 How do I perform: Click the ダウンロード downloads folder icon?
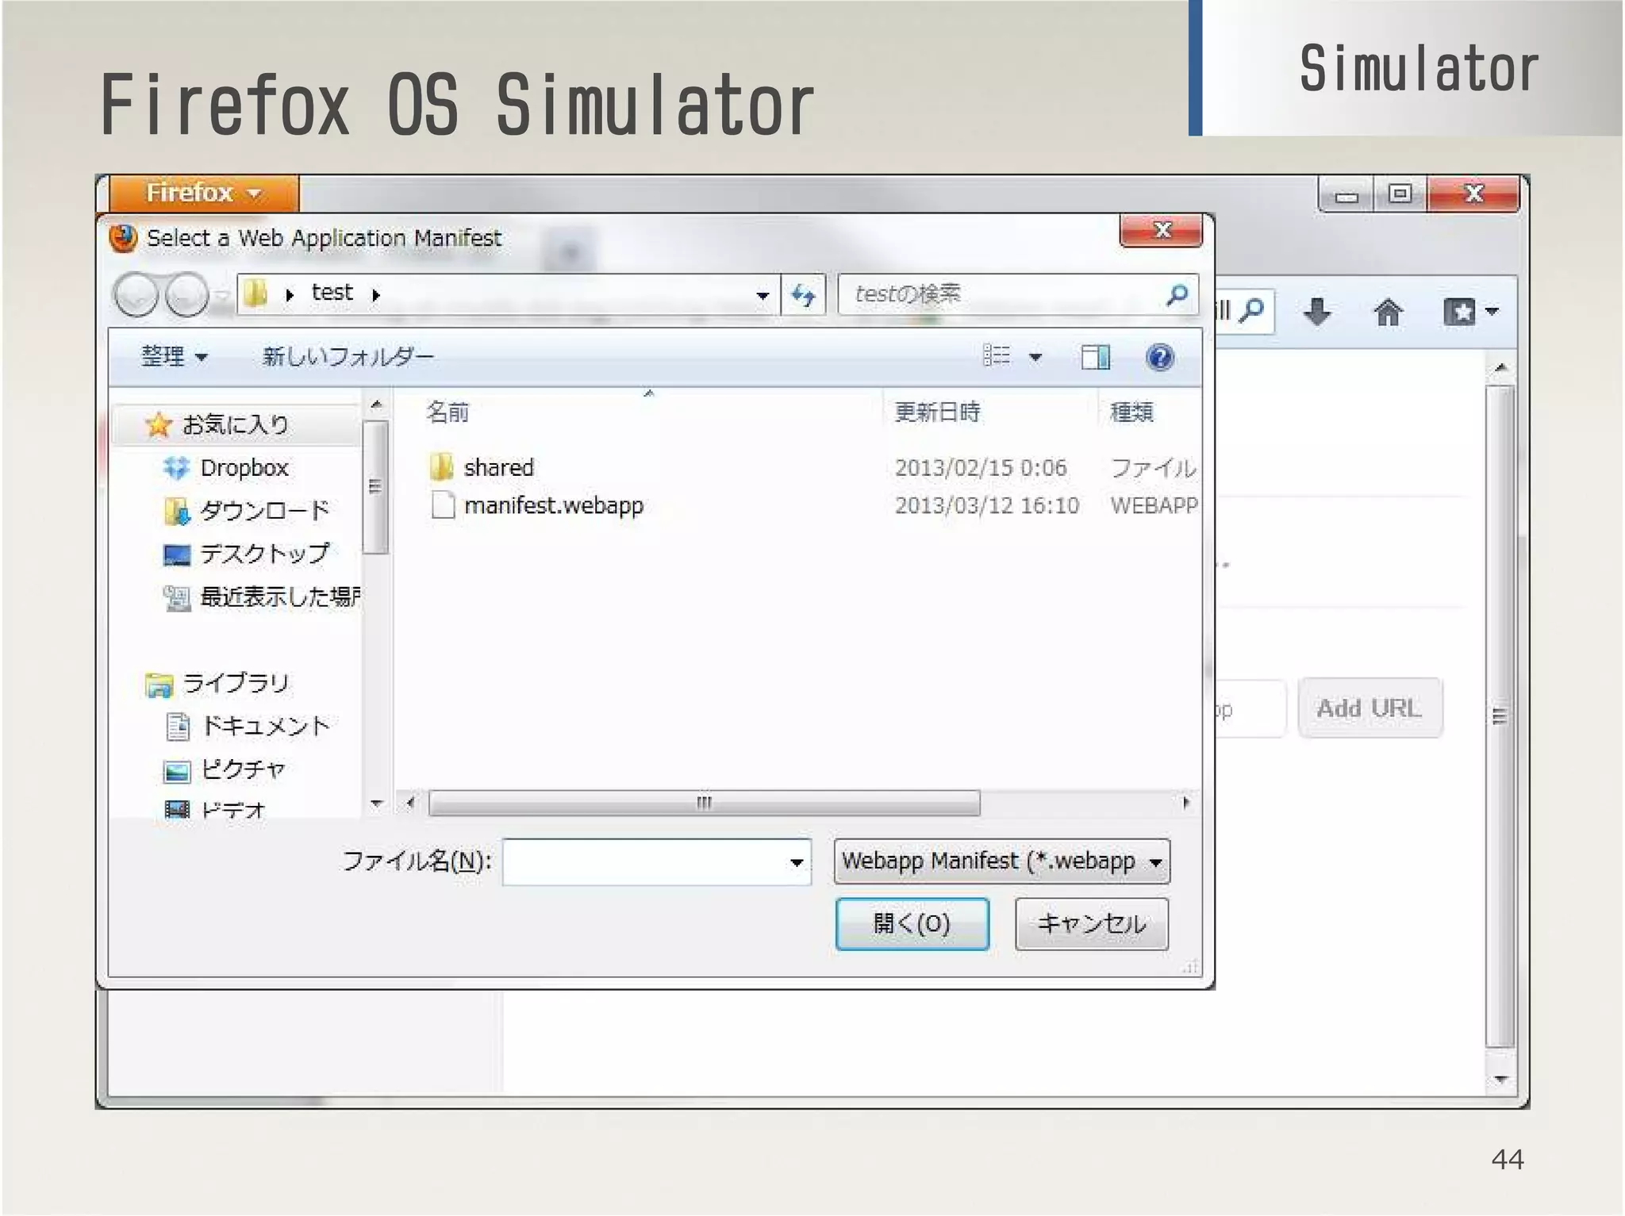[x=176, y=511]
